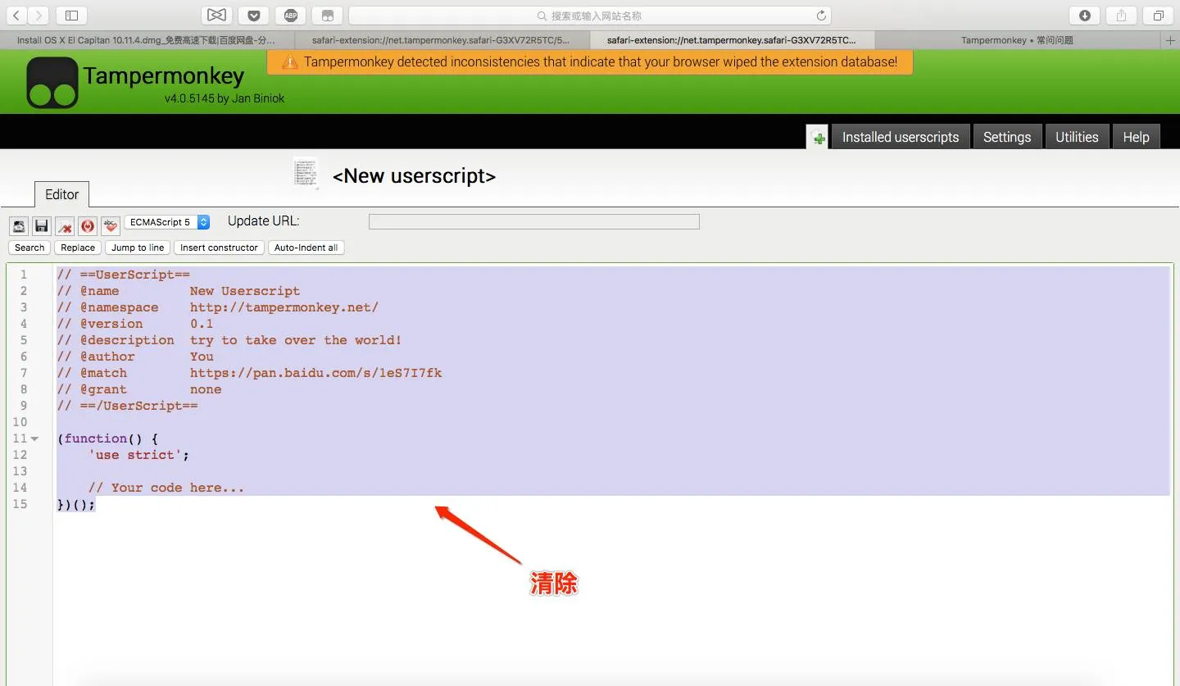Click the '// ==/UserScript==' line
Image resolution: width=1180 pixels, height=686 pixels.
tap(127, 406)
